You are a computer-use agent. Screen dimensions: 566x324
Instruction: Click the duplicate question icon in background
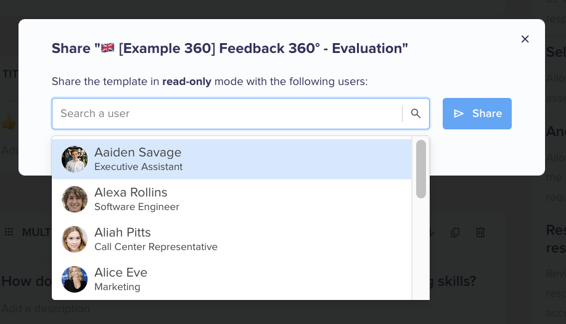455,232
